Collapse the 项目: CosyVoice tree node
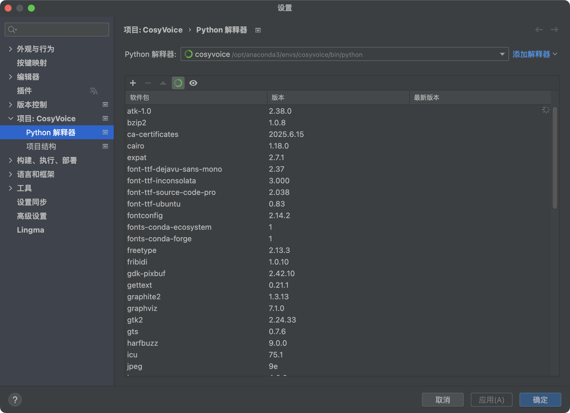This screenshot has height=413, width=570. pos(10,118)
